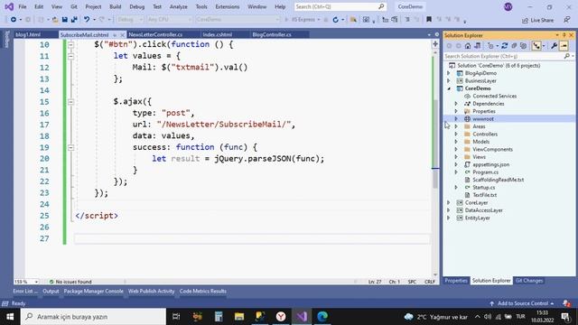Open the Debug configuration dropdown
Screen dimensions: 578x325
point(130,20)
